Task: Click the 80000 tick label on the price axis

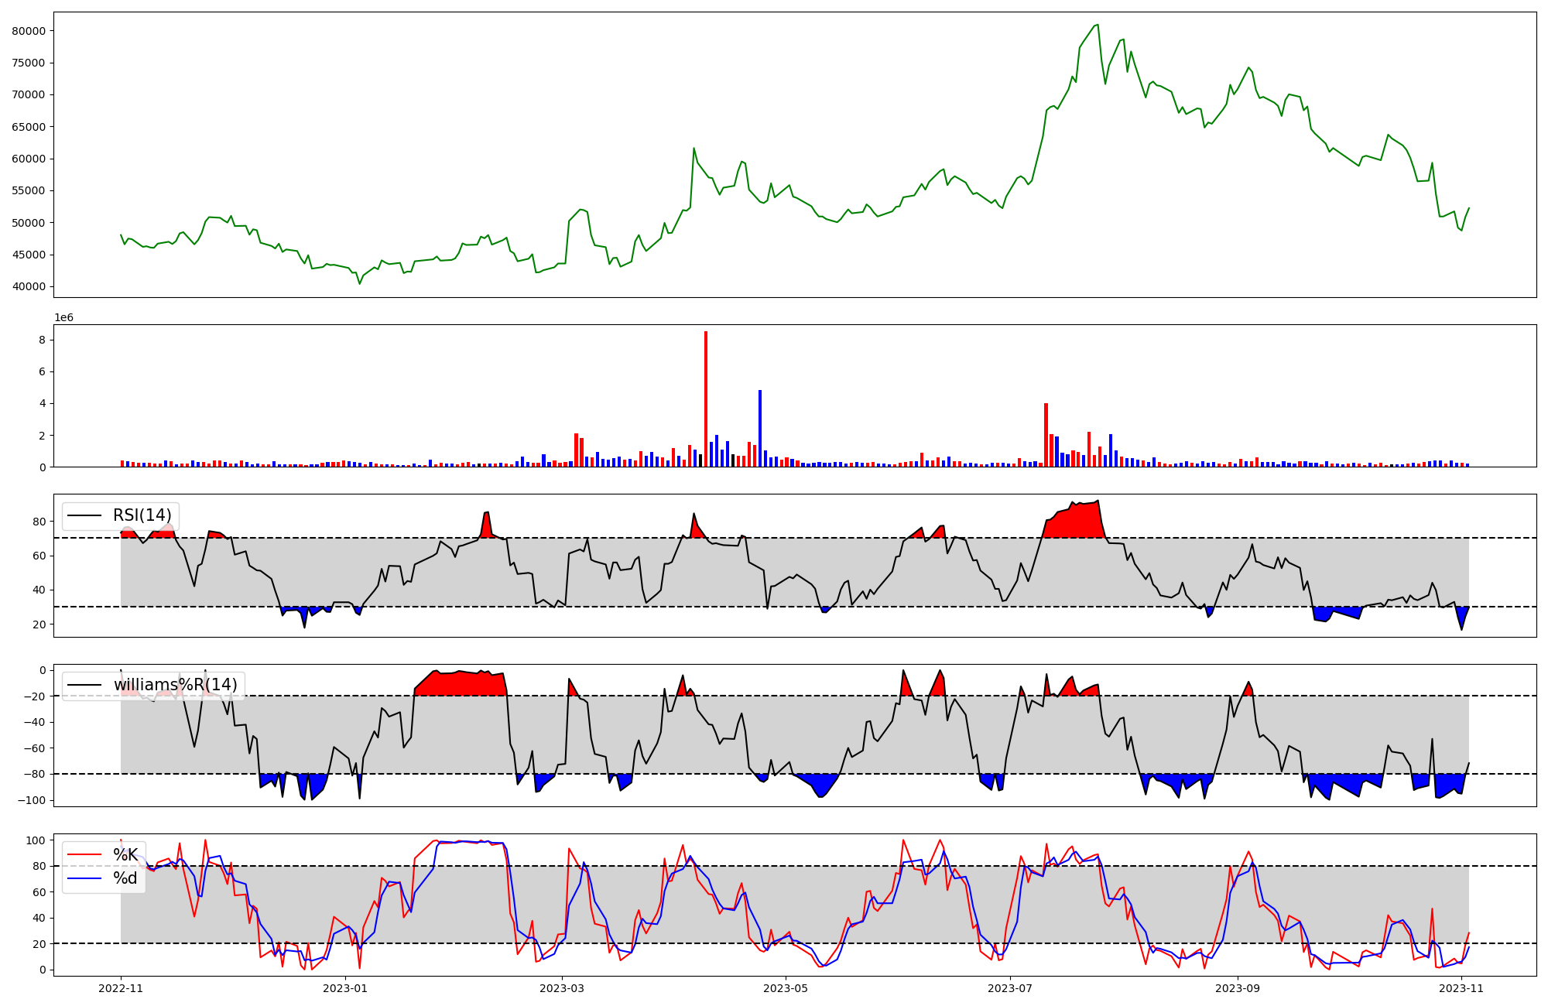Action: tap(29, 31)
